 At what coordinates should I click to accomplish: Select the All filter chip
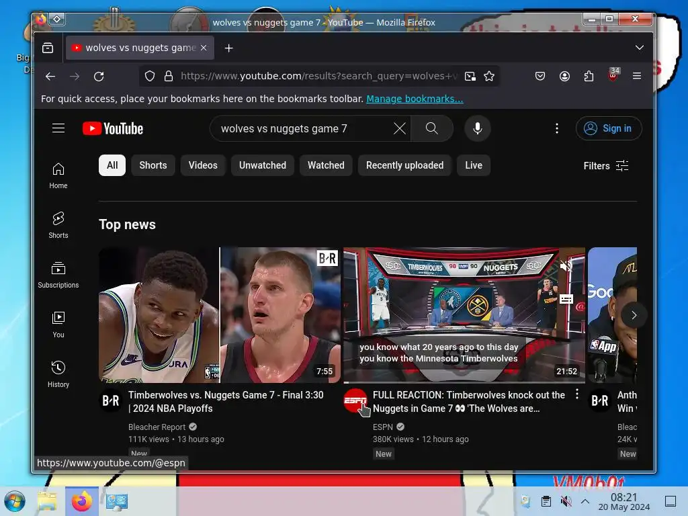[x=112, y=165]
